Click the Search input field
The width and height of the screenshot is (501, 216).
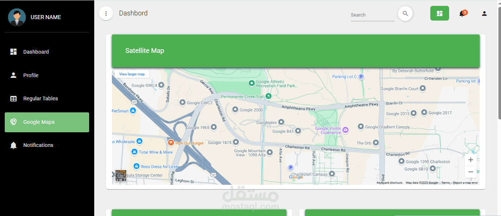click(x=373, y=15)
